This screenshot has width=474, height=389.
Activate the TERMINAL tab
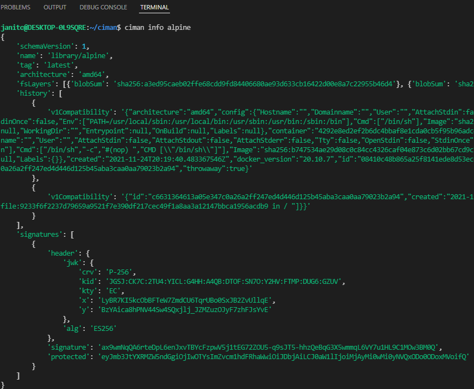pyautogui.click(x=154, y=7)
